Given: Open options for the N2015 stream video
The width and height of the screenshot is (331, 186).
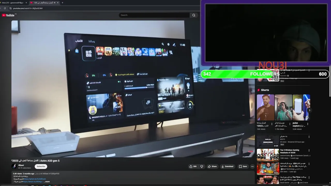Looking at the screenshot, I should (x=309, y=137).
